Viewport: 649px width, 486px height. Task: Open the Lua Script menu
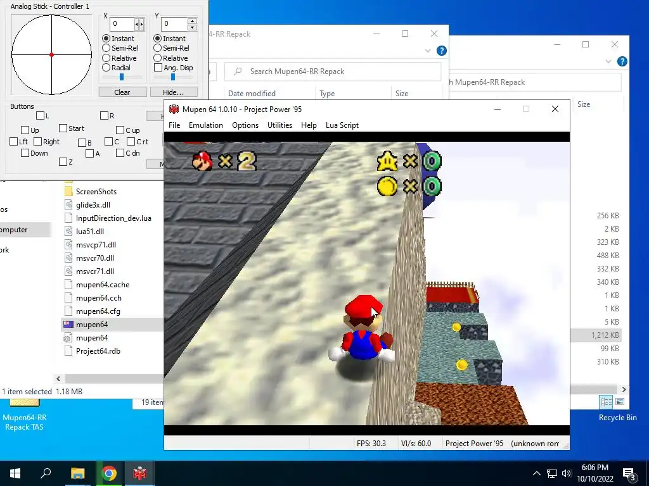pos(342,125)
